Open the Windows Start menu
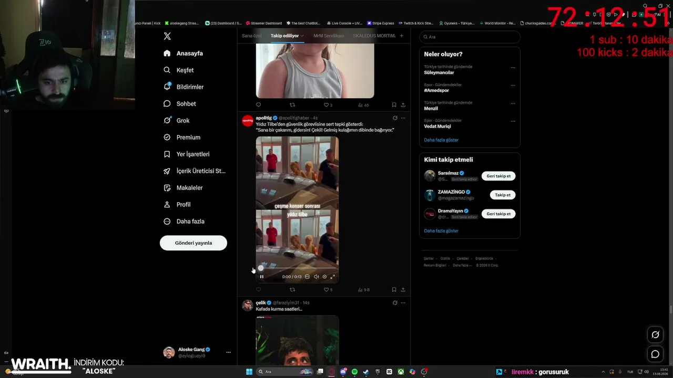 coord(249,372)
